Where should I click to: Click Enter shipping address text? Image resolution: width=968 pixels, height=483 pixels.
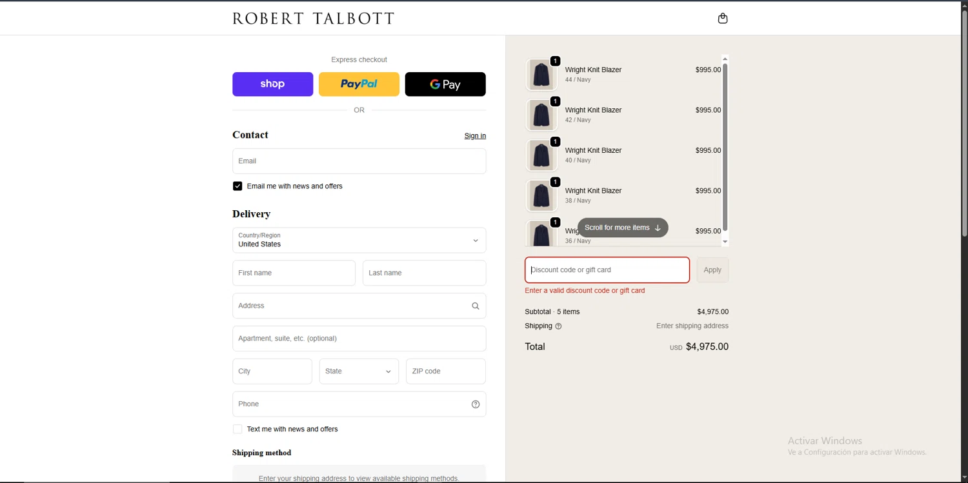point(692,326)
